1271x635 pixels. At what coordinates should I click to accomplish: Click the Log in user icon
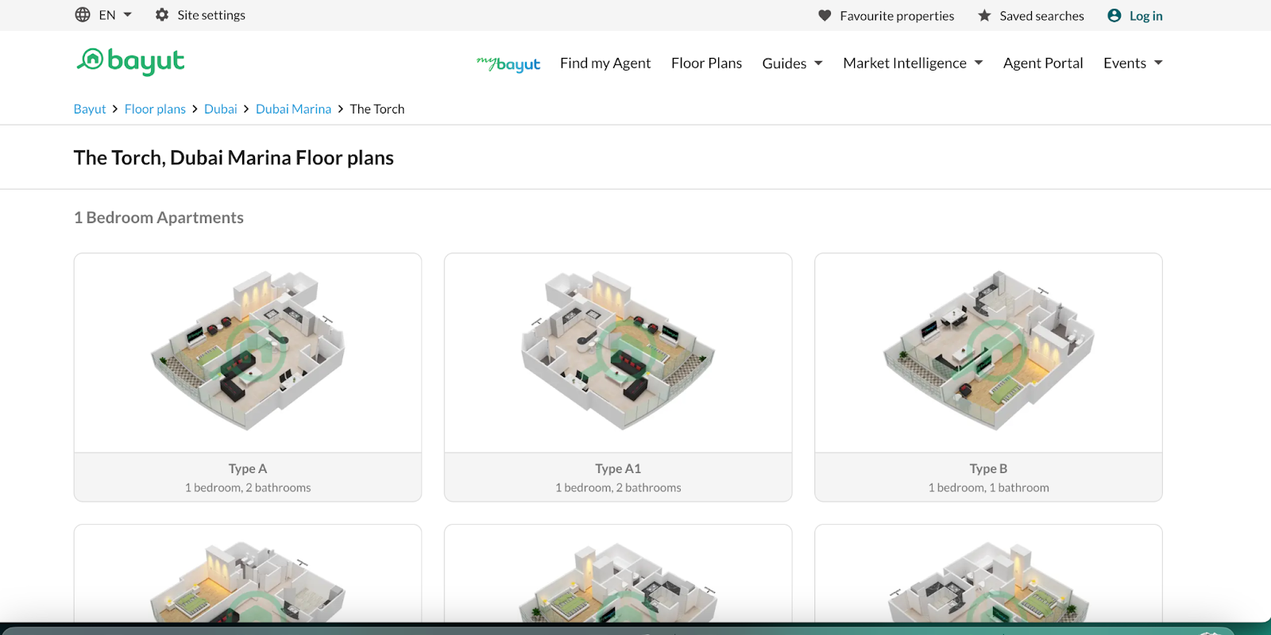coord(1115,16)
